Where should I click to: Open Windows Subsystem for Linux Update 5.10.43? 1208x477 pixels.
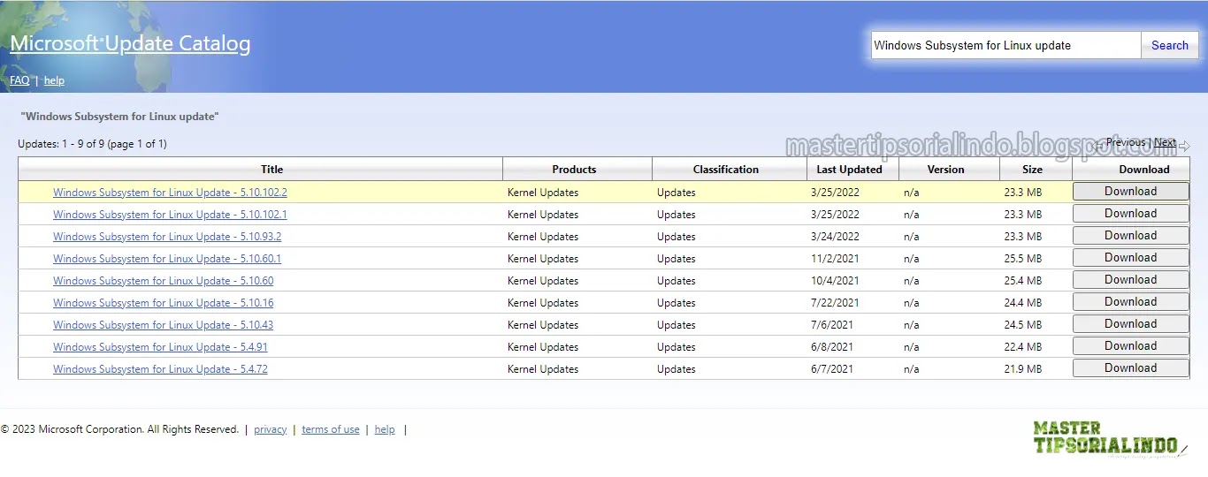163,325
